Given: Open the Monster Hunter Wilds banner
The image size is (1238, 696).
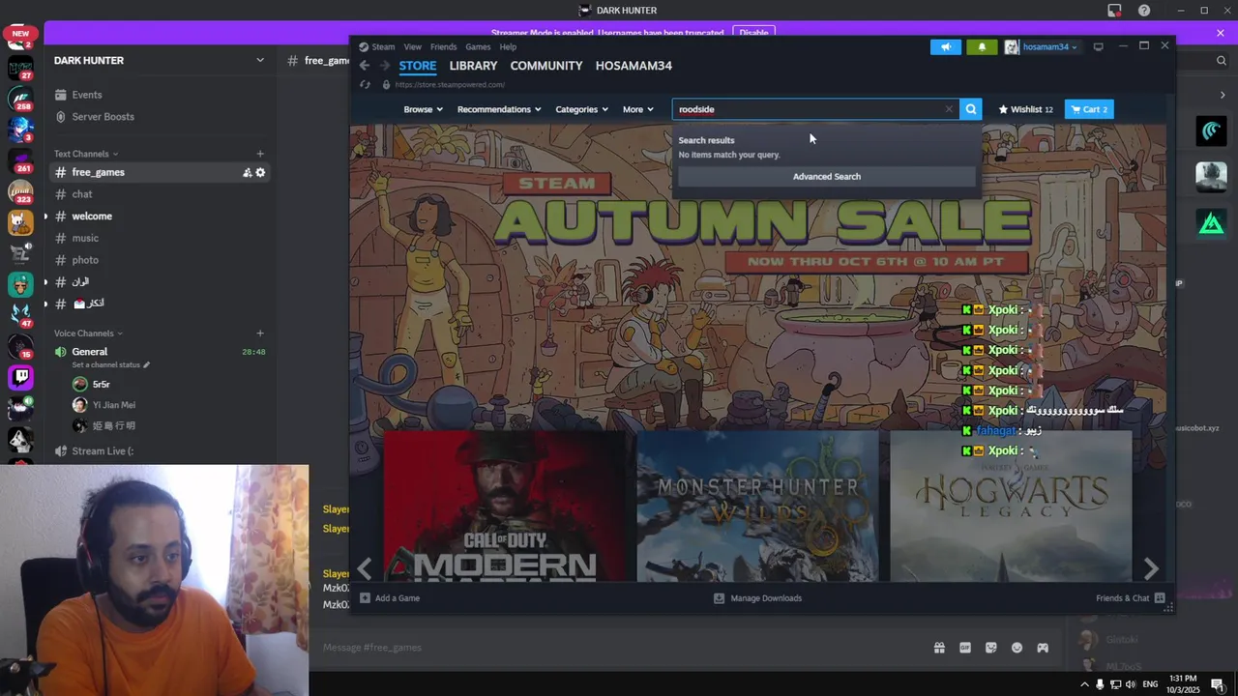Looking at the screenshot, I should 757,507.
